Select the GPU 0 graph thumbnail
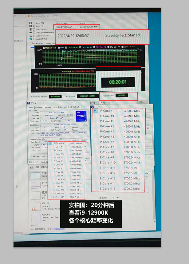The image size is (189, 264). point(36,218)
